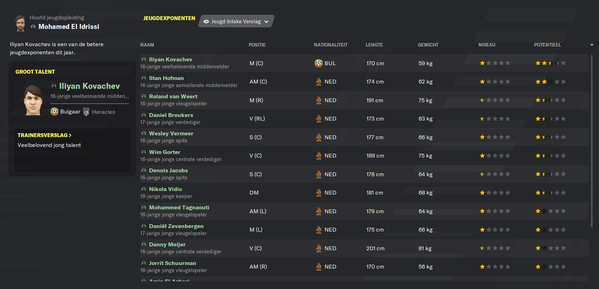Click the Dutch flag badge in Jorrit Schuurman's row

click(319, 267)
